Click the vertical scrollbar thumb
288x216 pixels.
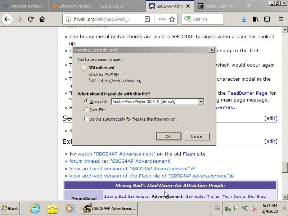pyautogui.click(x=285, y=168)
